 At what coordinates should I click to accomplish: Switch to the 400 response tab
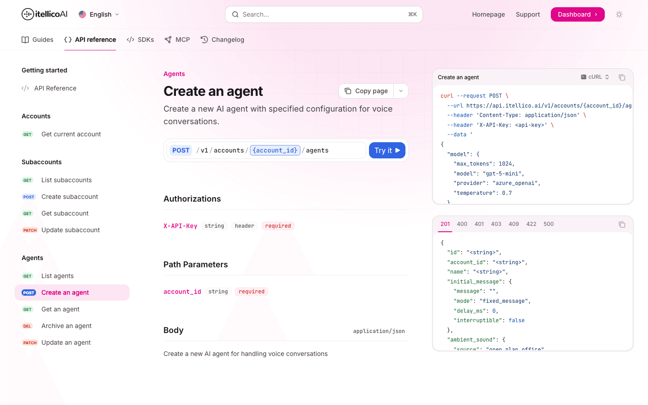pos(462,224)
